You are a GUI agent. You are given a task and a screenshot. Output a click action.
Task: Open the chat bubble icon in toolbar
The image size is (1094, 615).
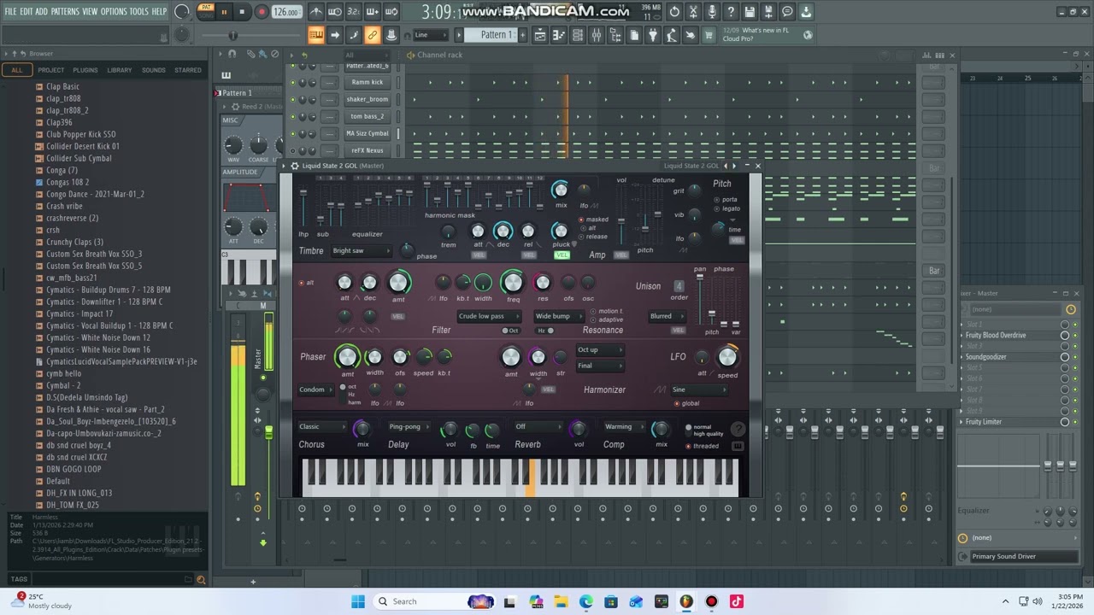pyautogui.click(x=787, y=12)
